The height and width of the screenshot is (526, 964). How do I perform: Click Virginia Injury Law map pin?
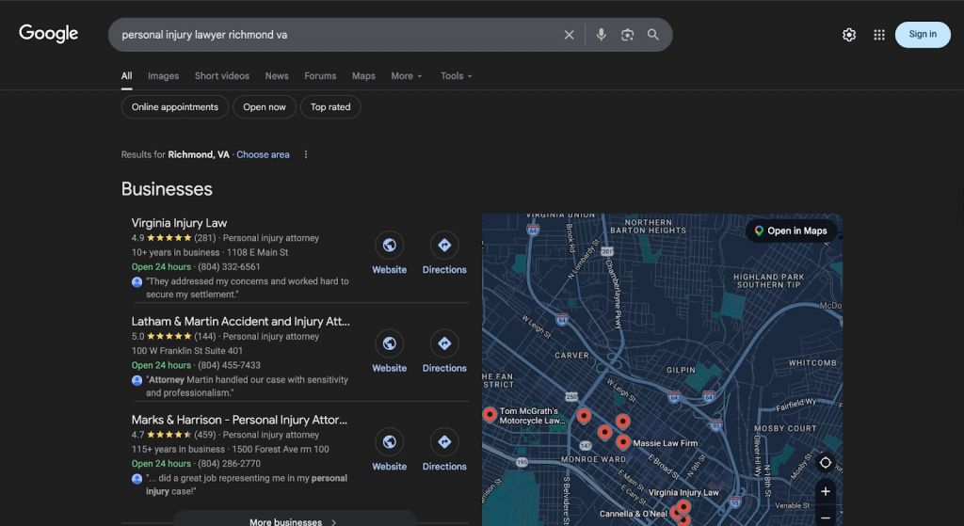(x=683, y=507)
